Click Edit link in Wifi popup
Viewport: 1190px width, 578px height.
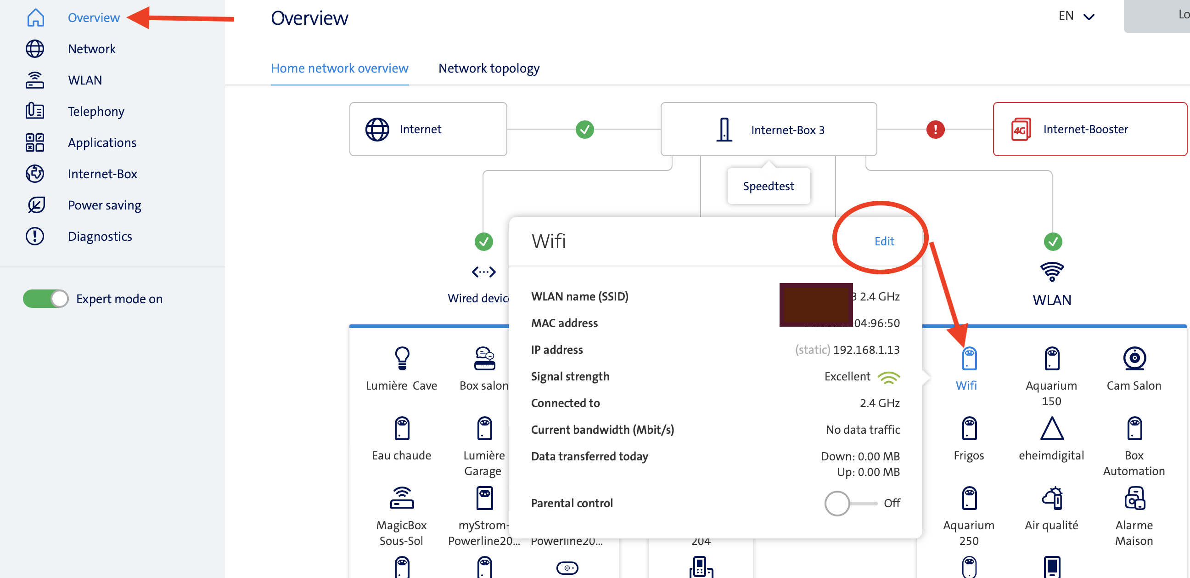coord(884,241)
